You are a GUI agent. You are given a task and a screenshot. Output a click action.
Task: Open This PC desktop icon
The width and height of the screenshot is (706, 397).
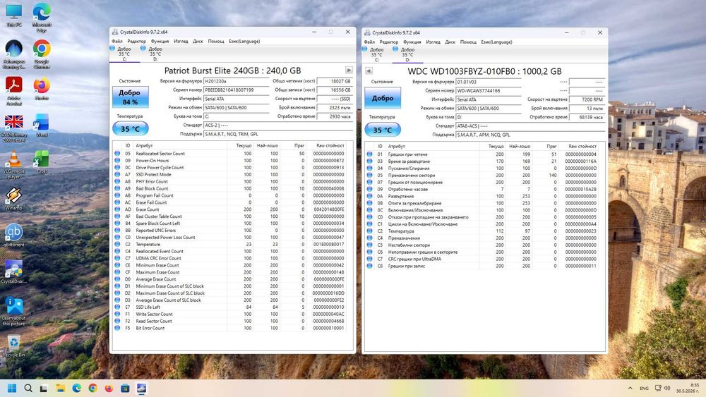pyautogui.click(x=14, y=16)
